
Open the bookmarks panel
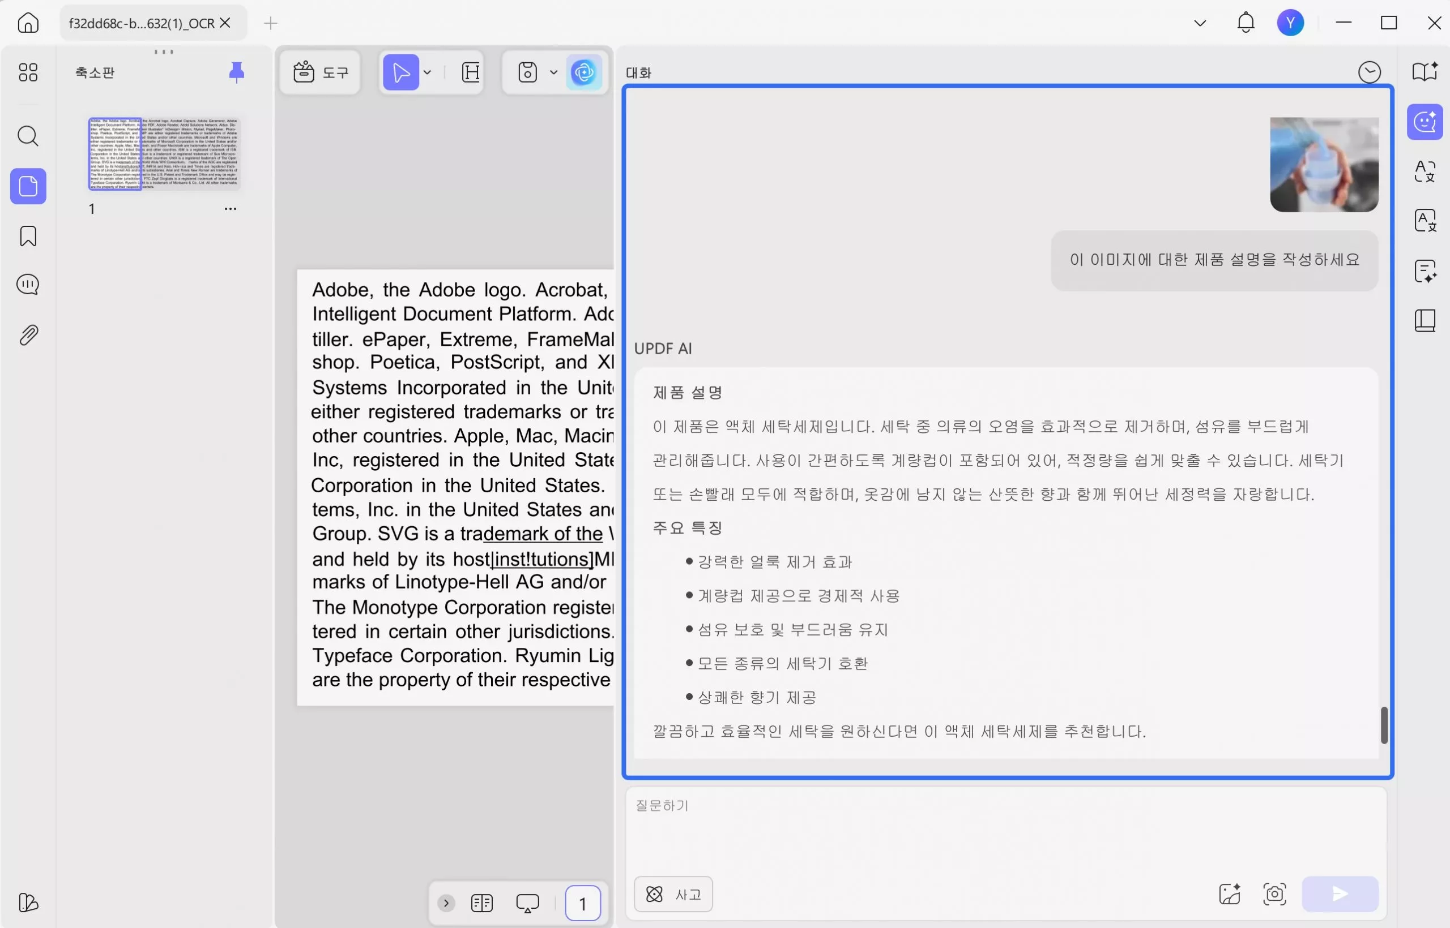click(28, 236)
